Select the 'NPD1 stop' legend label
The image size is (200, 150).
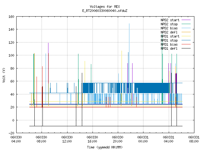click(x=169, y=40)
